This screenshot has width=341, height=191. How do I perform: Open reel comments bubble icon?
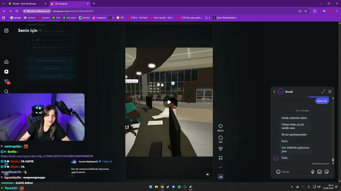[221, 138]
